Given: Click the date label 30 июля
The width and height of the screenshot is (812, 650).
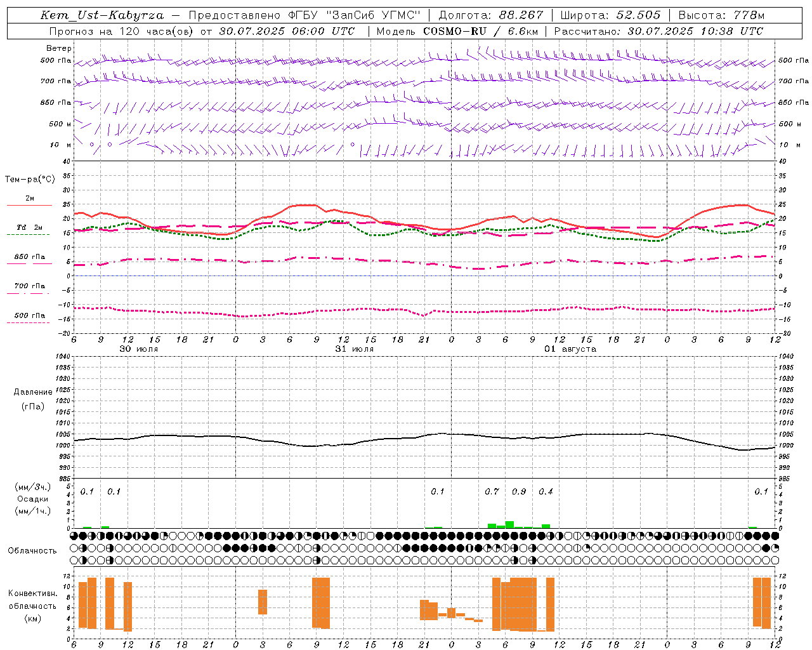Looking at the screenshot, I should [x=139, y=349].
